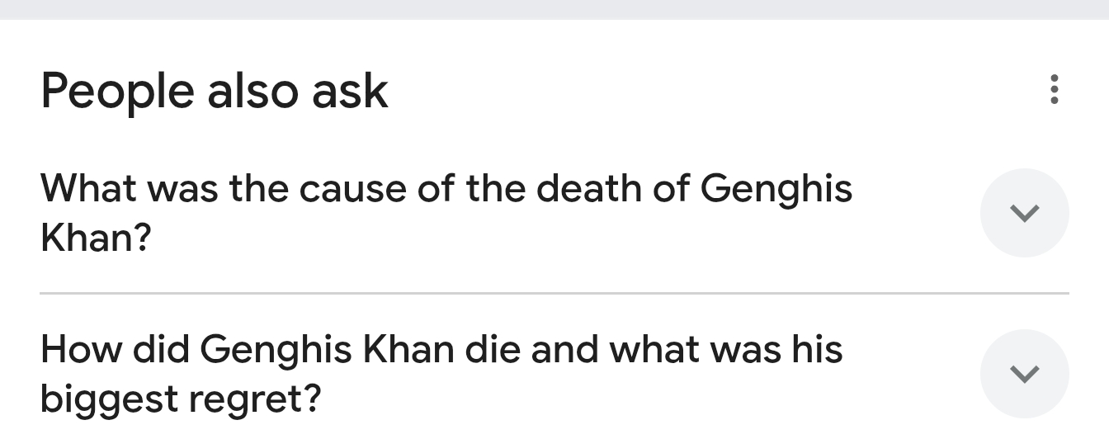
Task: Expand the biggest regret question chevron
Action: [1024, 374]
